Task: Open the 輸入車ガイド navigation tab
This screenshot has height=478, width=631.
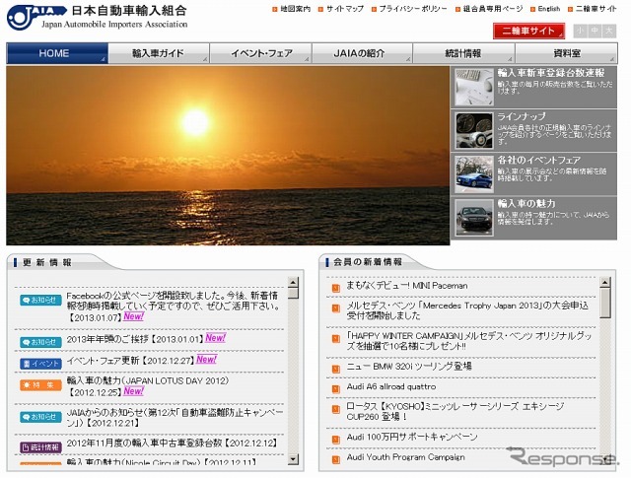Action: coord(159,53)
